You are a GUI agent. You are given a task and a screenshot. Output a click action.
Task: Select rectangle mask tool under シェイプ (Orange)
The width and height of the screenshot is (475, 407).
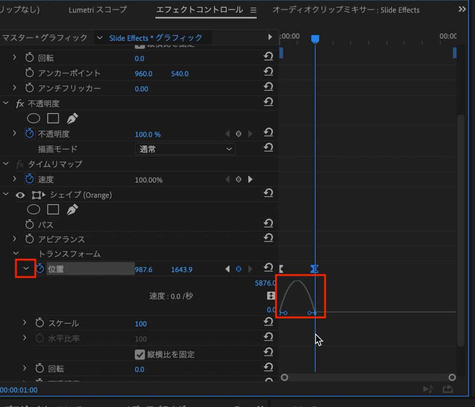point(53,209)
